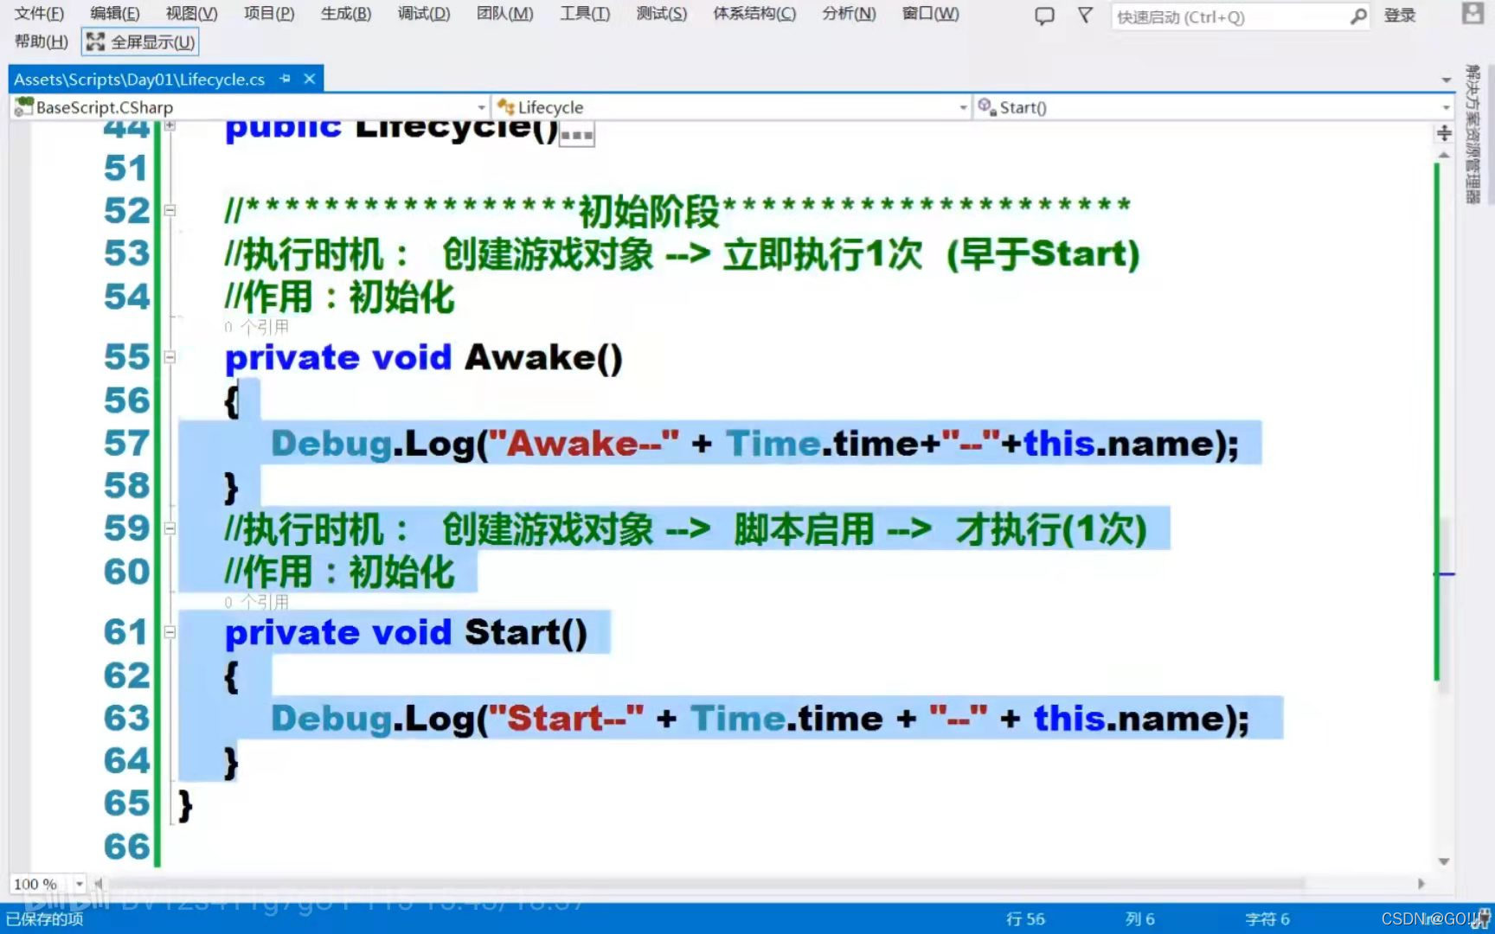1495x934 pixels.
Task: Open the document tab list dropdown arrow
Action: tap(1447, 80)
